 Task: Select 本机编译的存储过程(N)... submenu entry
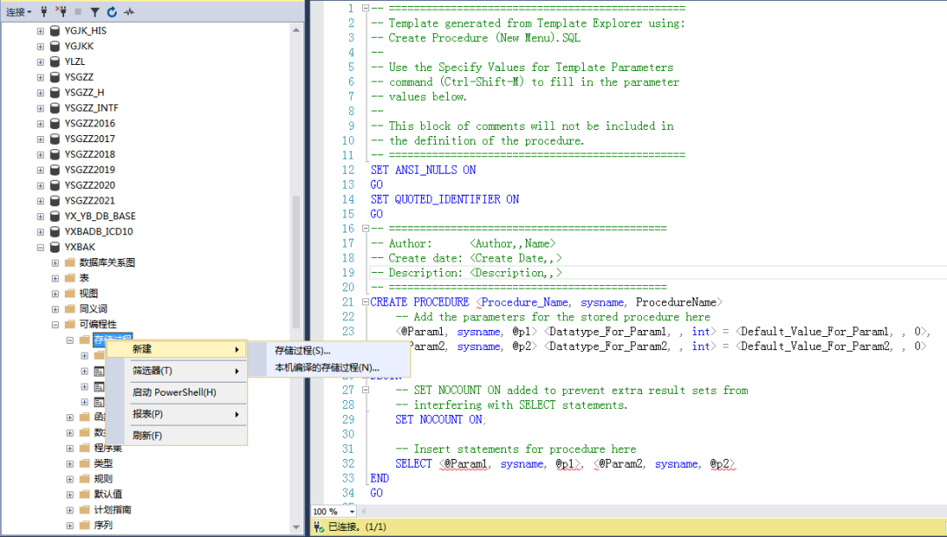coord(326,368)
